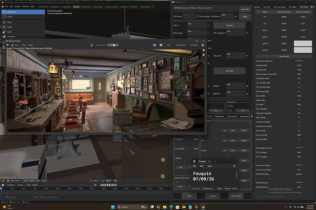
Task: Click the pan hand gizmo in Blender Render window
Action: click(x=203, y=54)
